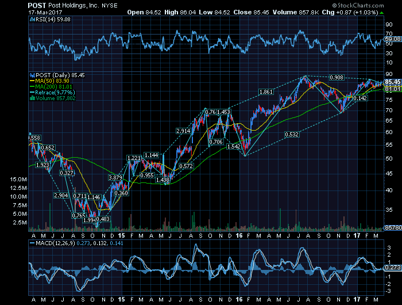This screenshot has width=402, height=305.
Task: Click the 7.5M volume axis label
Action: (19, 205)
